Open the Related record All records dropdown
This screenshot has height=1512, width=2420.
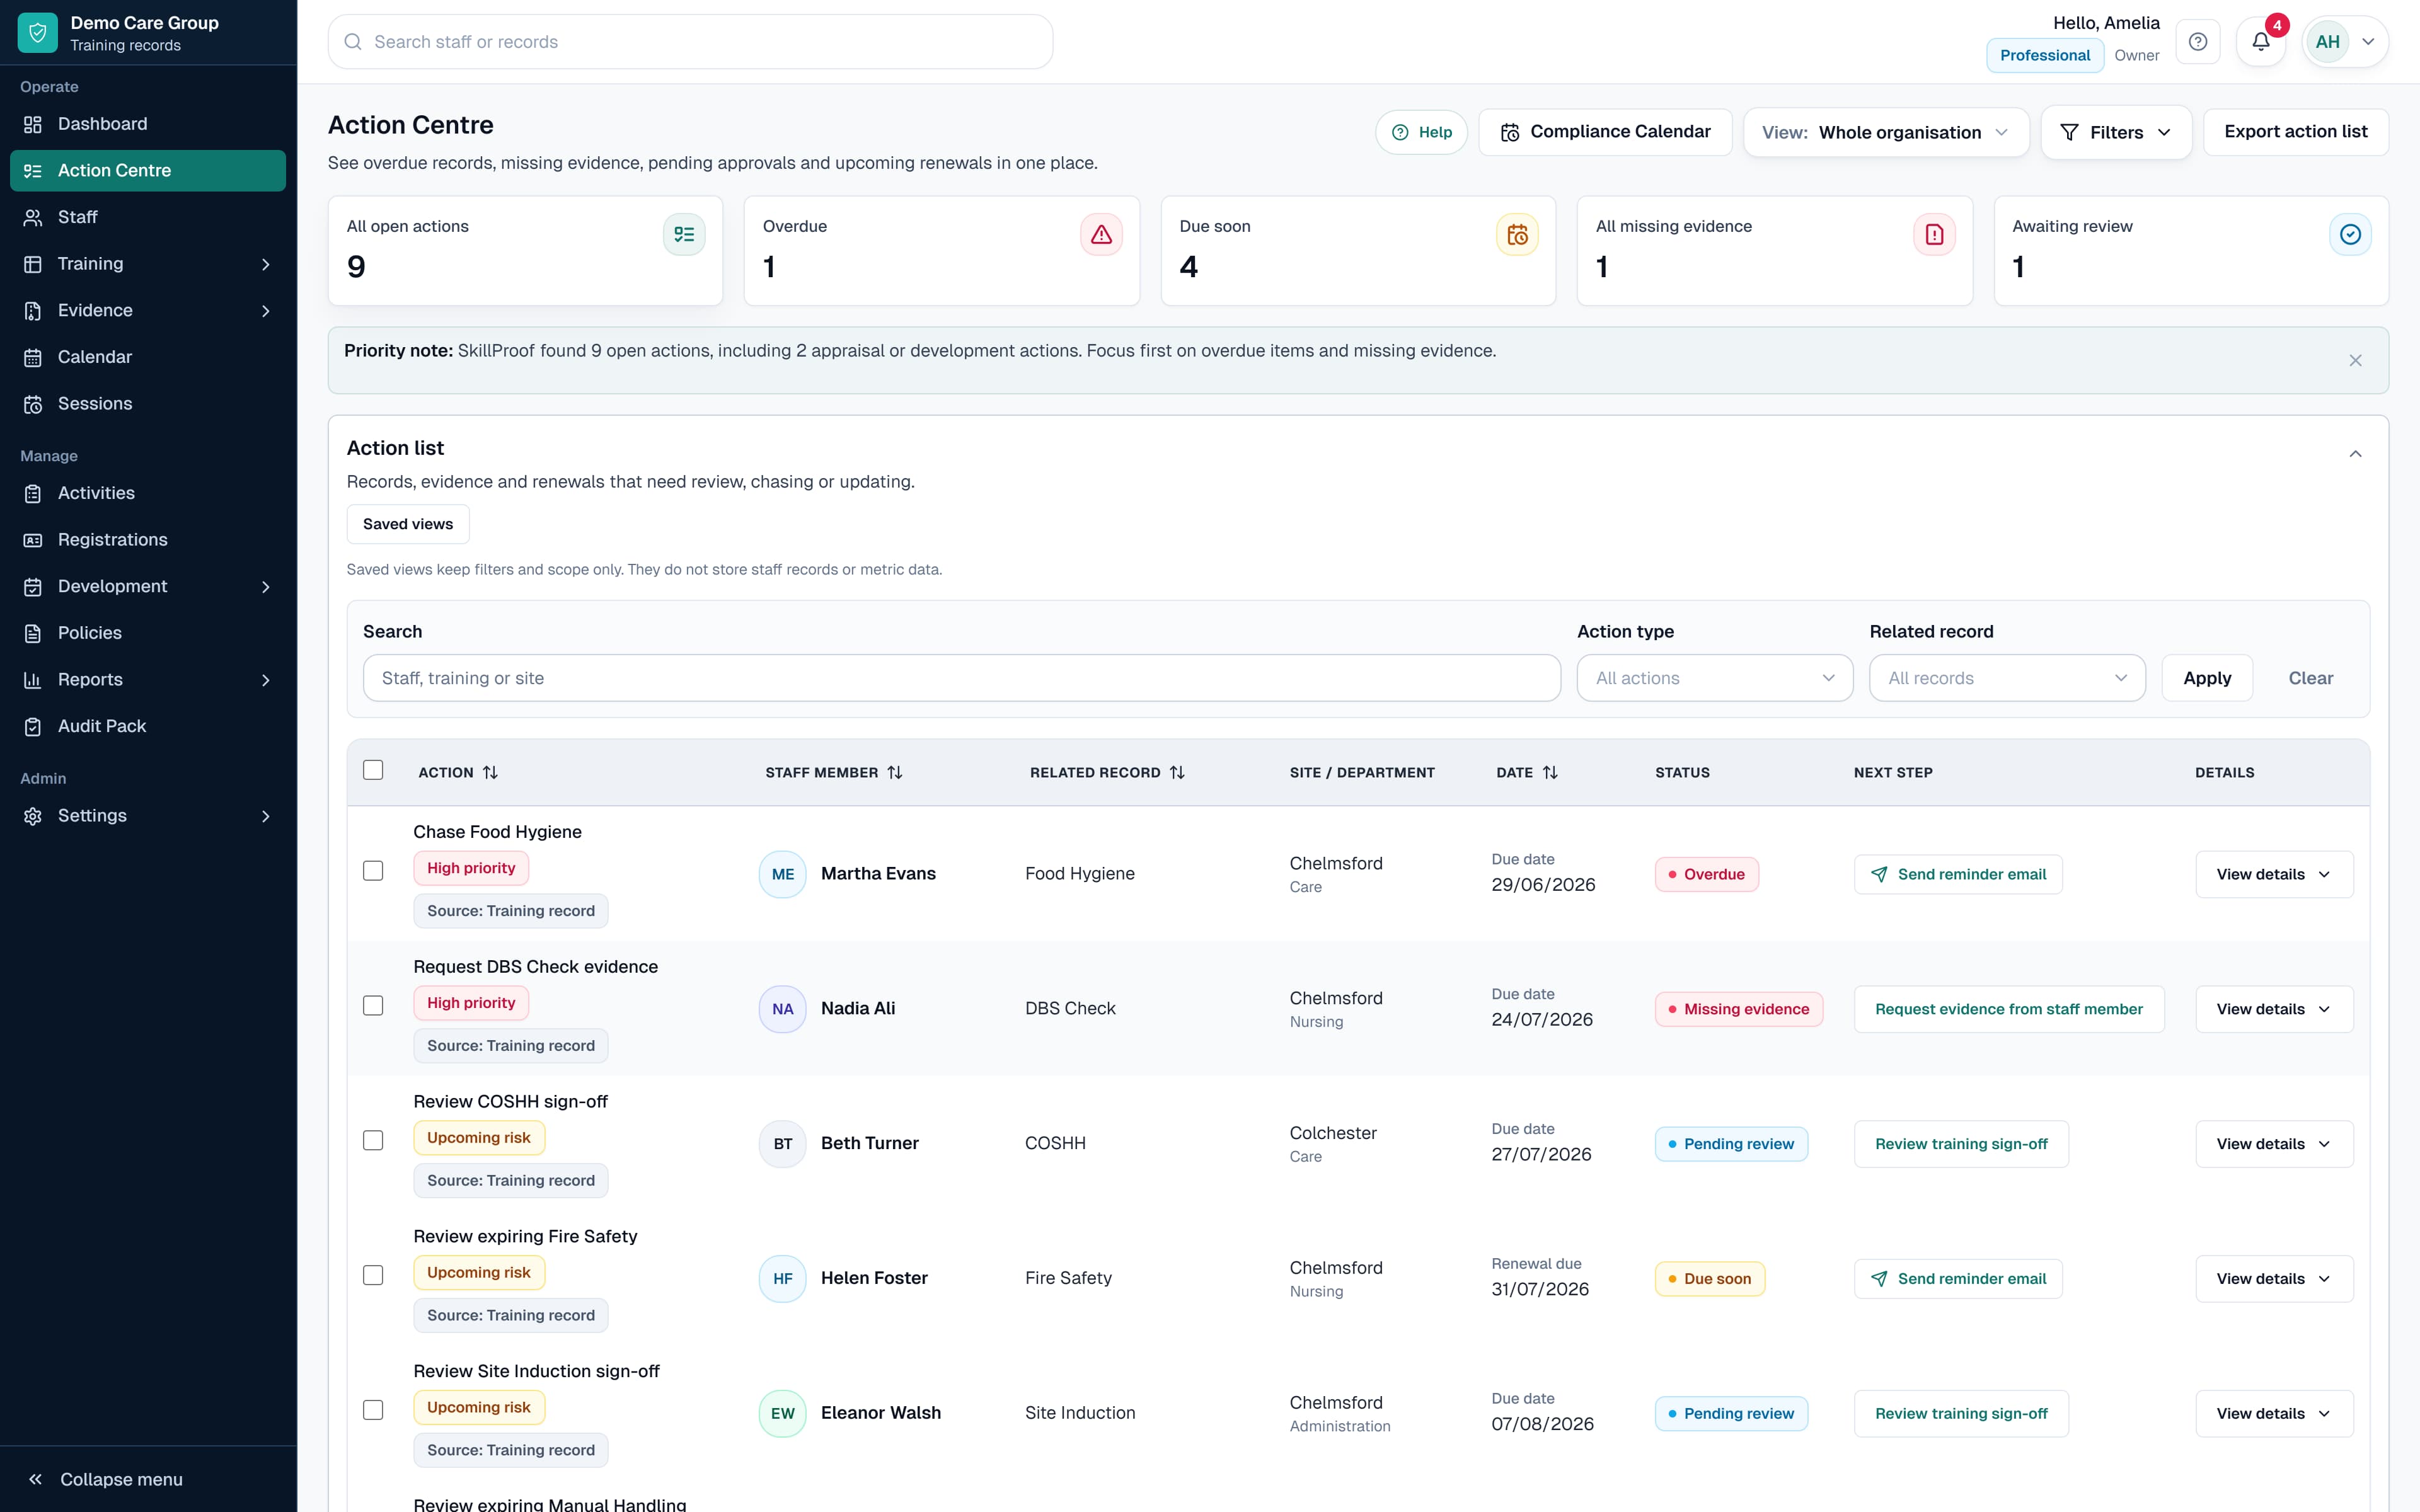(2007, 678)
